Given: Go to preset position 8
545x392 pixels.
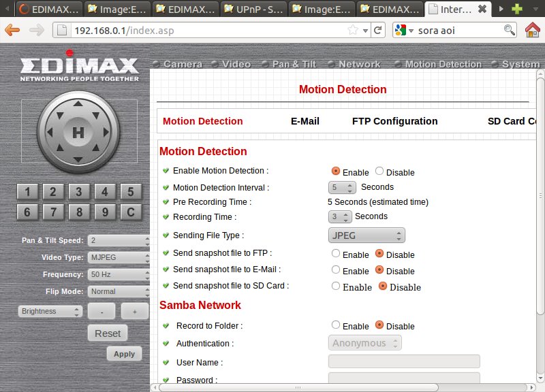Looking at the screenshot, I should coord(79,212).
